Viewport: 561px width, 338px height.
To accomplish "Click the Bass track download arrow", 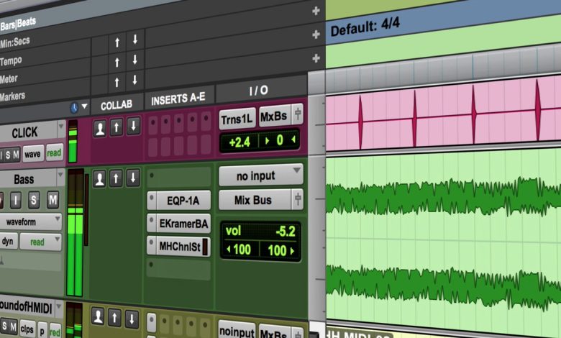I will [x=133, y=178].
